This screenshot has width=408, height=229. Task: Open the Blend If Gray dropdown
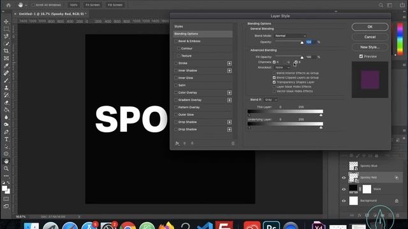tap(271, 100)
